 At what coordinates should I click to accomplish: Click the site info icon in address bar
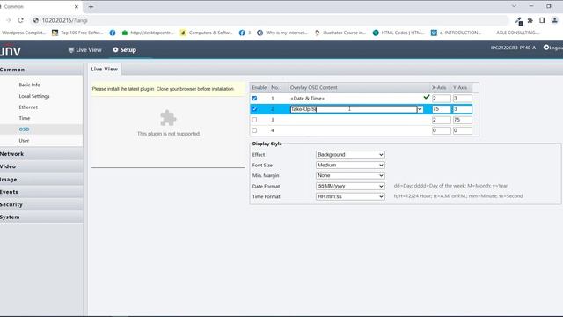(36, 20)
